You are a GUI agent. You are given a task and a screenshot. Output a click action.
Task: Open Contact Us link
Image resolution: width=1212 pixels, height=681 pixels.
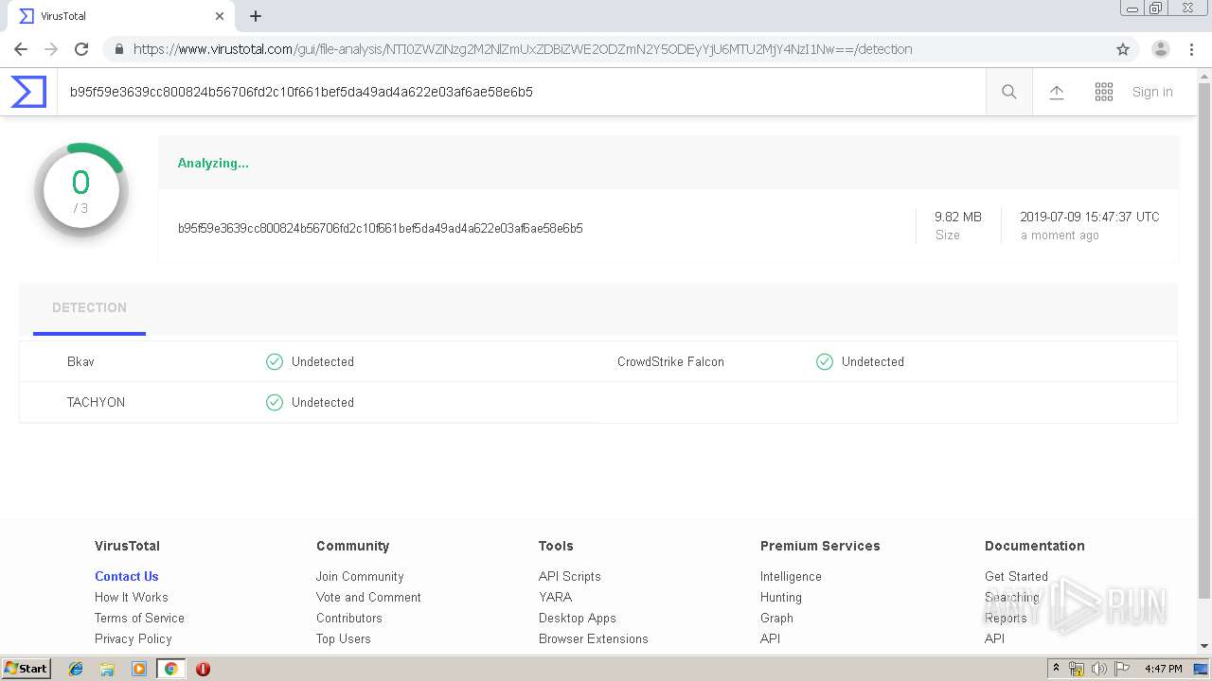126,576
